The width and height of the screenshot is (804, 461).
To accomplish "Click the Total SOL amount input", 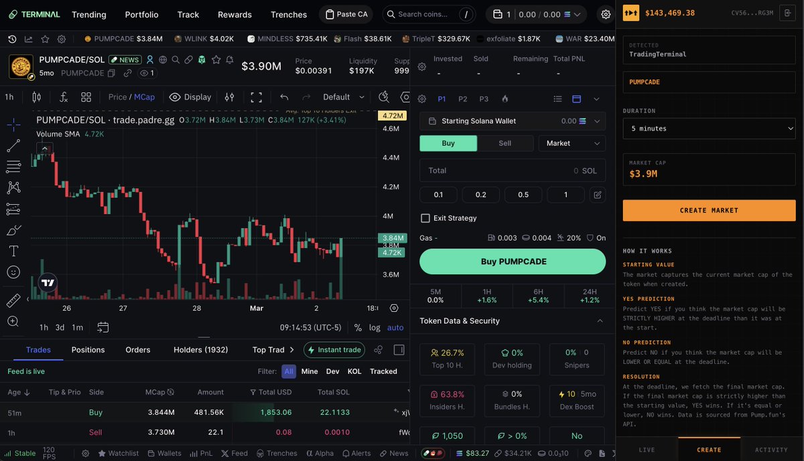I will (x=513, y=171).
